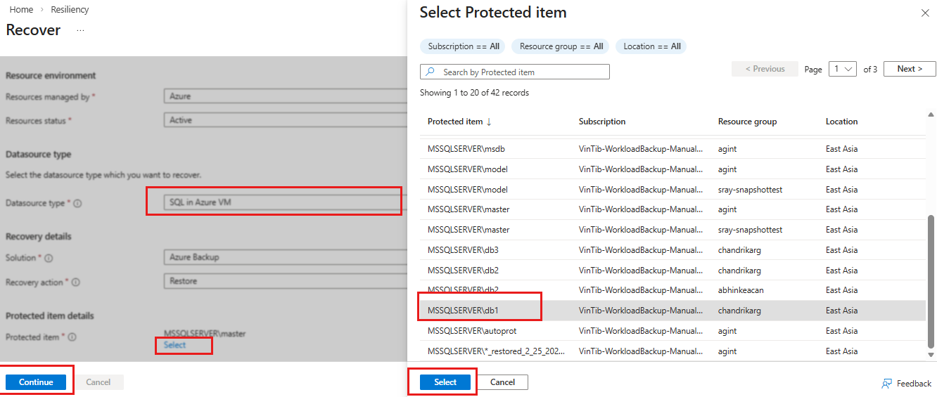Click info icon next to Datasource type
Screen dimensions: 937x397
tap(77, 204)
